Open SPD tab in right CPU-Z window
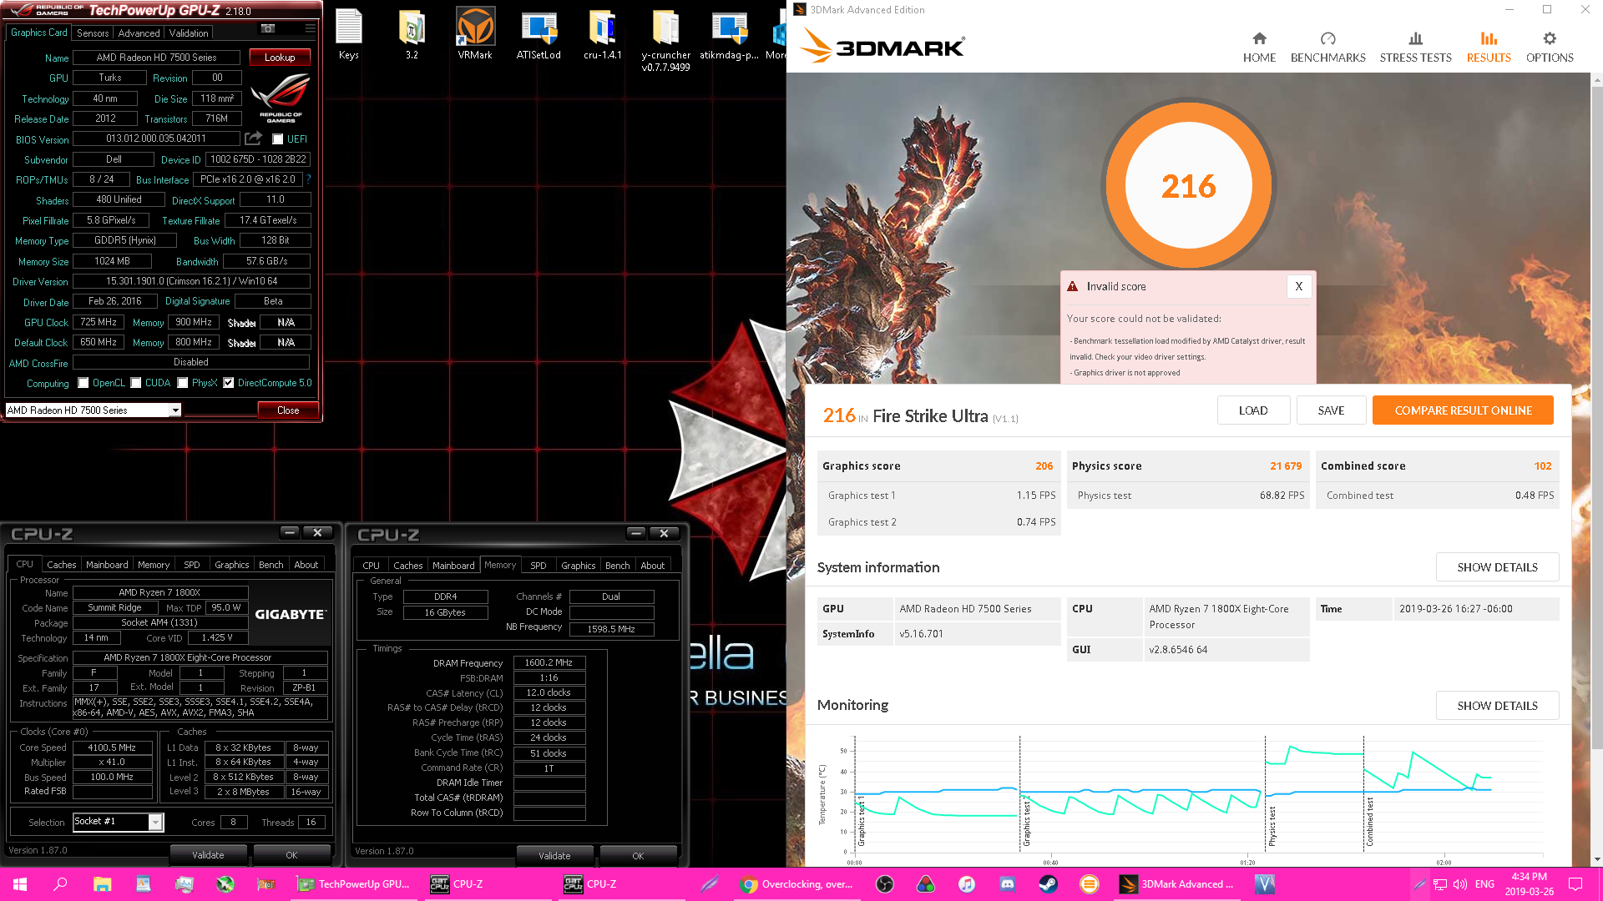Viewport: 1603px width, 901px height. pos(539,566)
